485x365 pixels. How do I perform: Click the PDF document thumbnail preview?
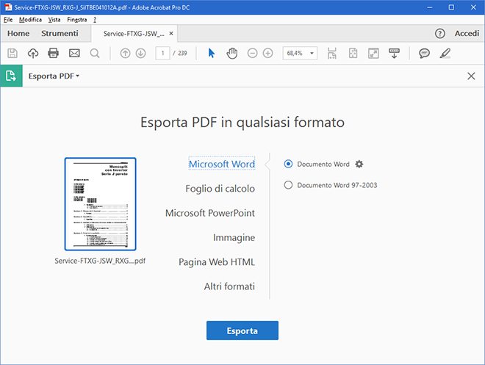100,204
